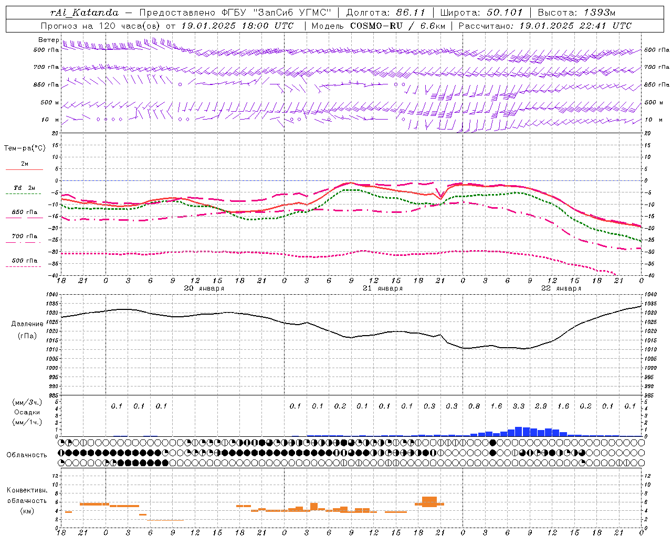
Task: Select the ЗапСиб УГМС provider text
Action: click(292, 12)
